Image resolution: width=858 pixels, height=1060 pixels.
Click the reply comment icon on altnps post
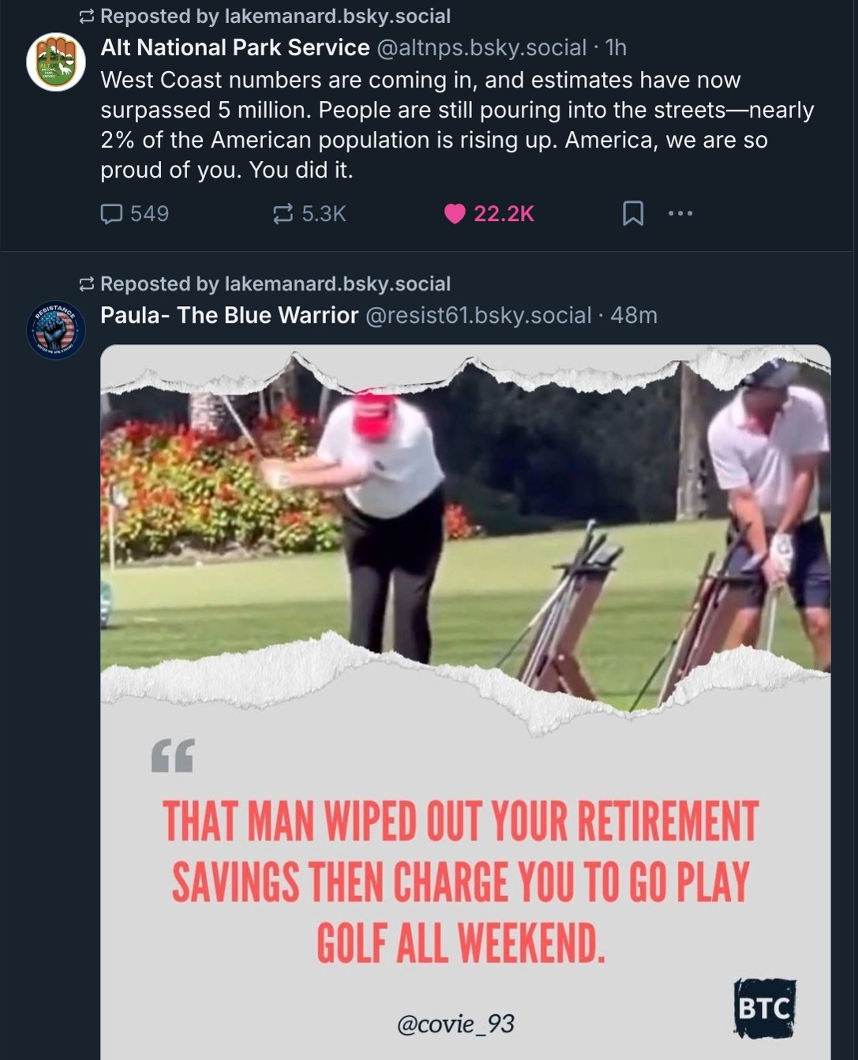tap(111, 214)
